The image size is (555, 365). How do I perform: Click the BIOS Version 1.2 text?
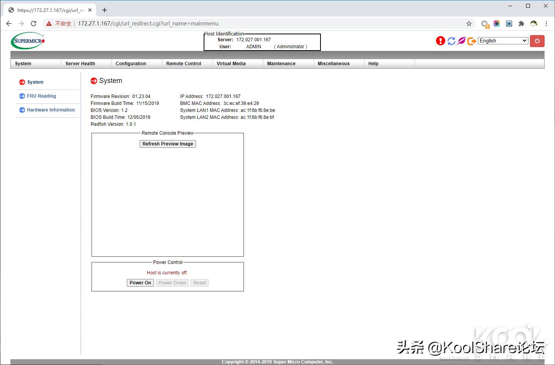109,110
